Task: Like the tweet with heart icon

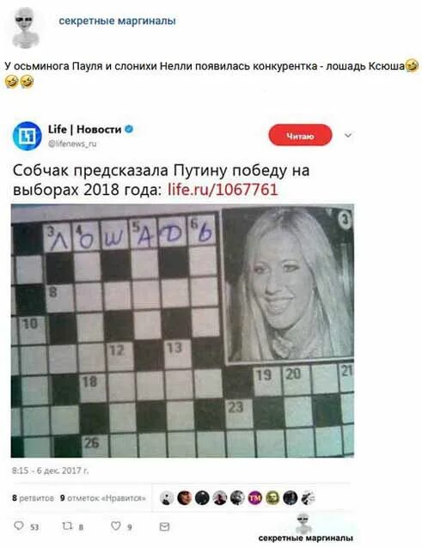Action: (115, 526)
